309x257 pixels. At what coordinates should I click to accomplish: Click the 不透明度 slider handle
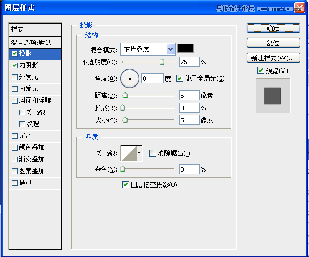(162, 61)
